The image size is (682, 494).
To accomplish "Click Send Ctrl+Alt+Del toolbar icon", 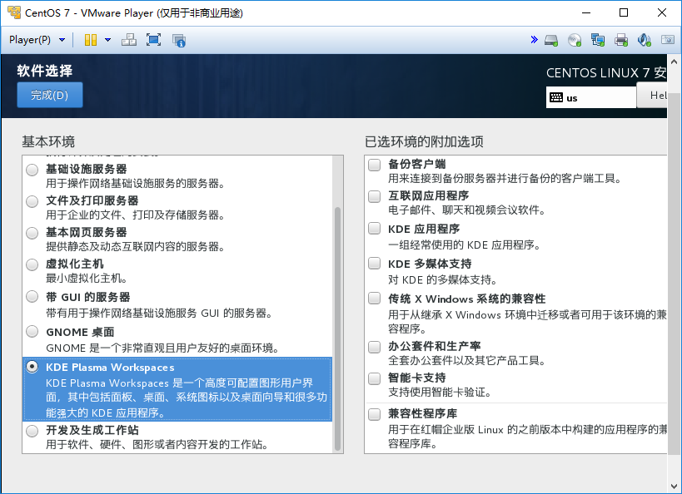I will [x=129, y=40].
